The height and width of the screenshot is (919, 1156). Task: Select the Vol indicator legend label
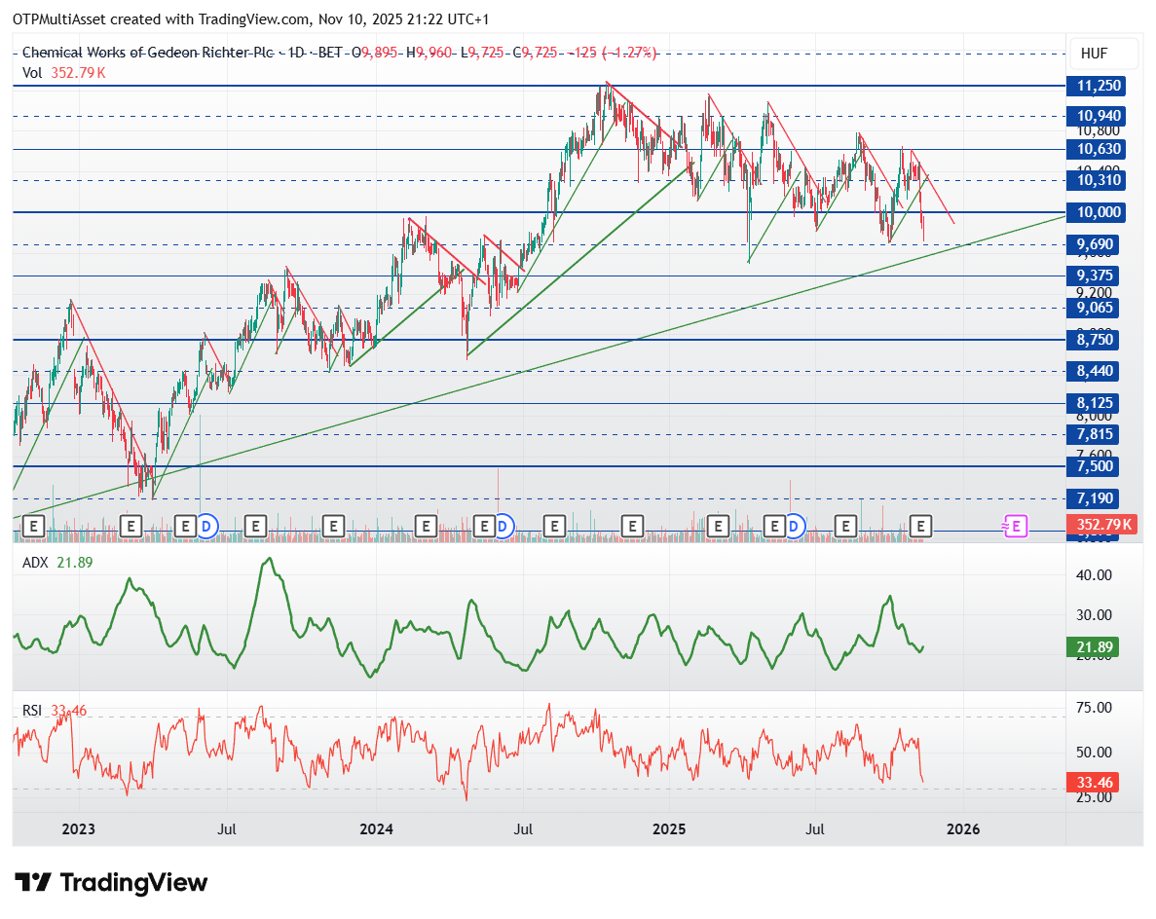click(x=32, y=72)
